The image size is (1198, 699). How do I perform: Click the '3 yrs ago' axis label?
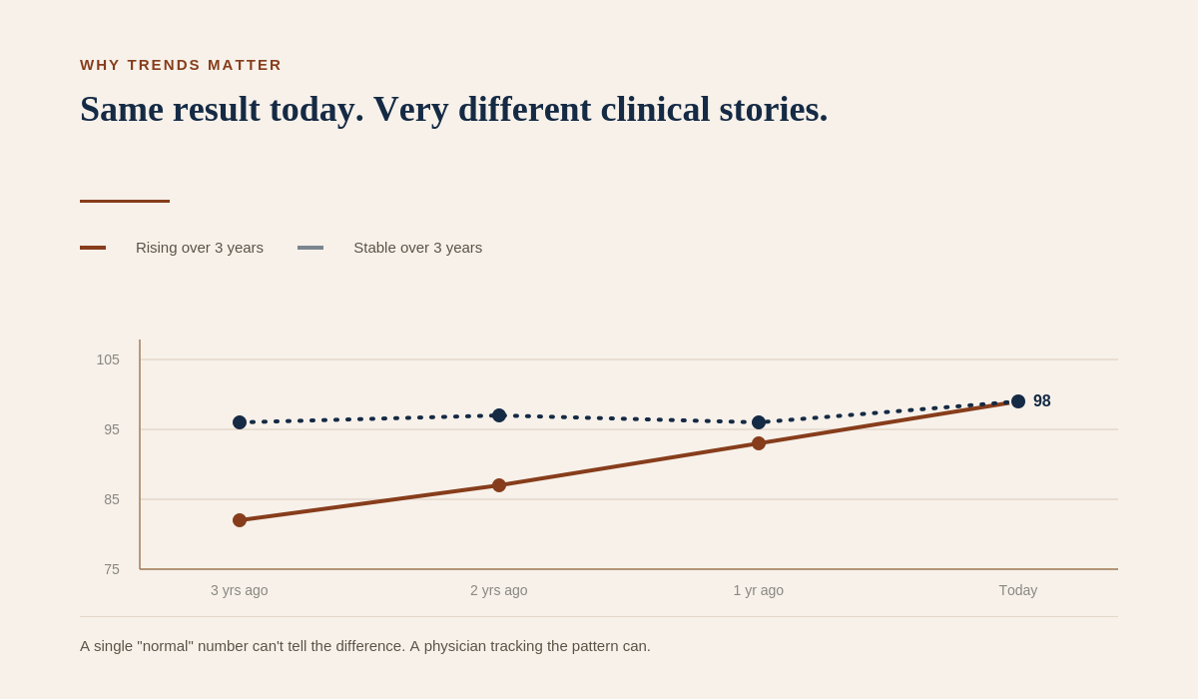coord(240,590)
